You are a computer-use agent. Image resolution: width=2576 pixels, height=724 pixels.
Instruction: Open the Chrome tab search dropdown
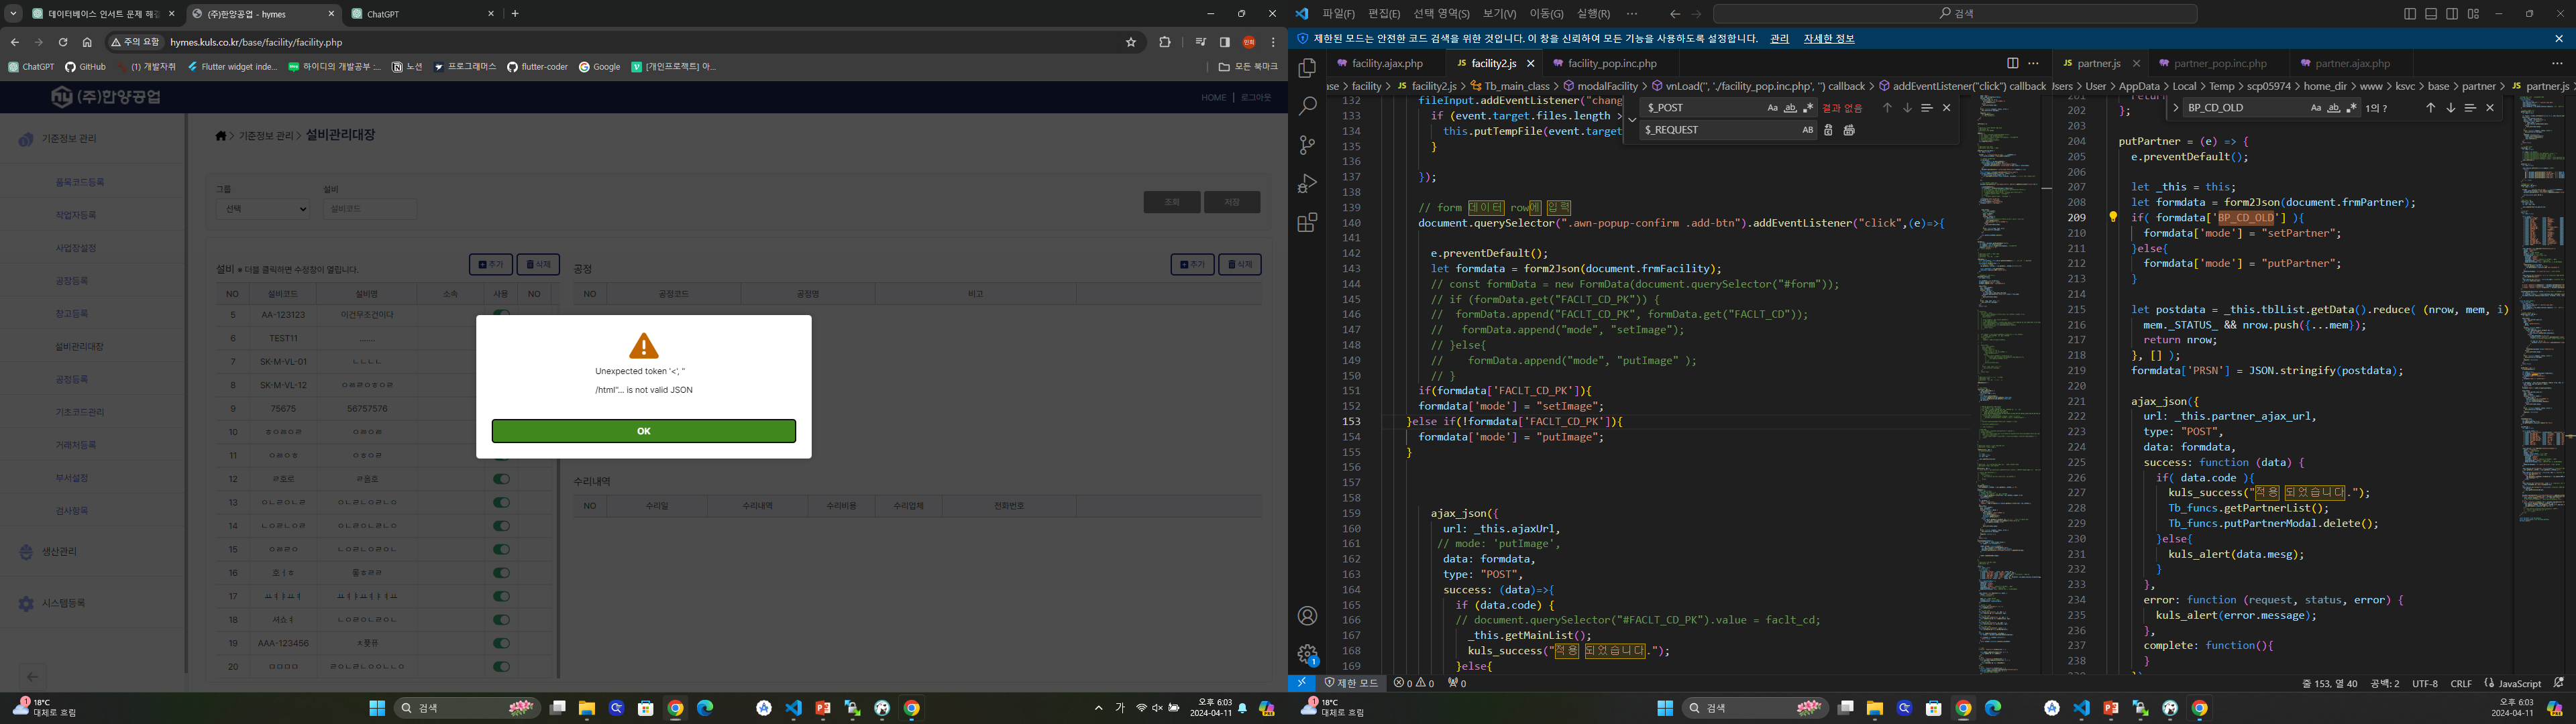(x=14, y=14)
